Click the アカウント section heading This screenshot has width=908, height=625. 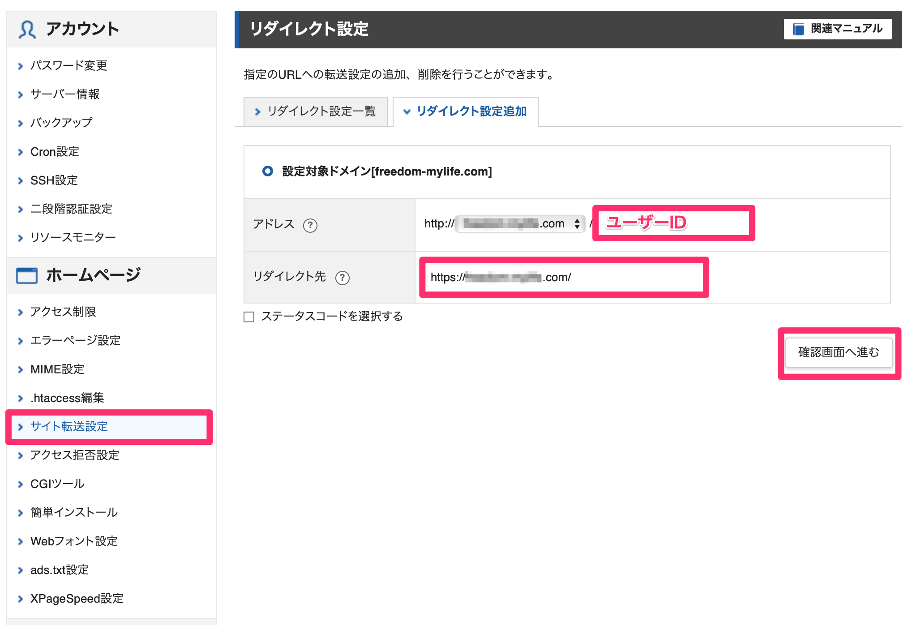83,29
